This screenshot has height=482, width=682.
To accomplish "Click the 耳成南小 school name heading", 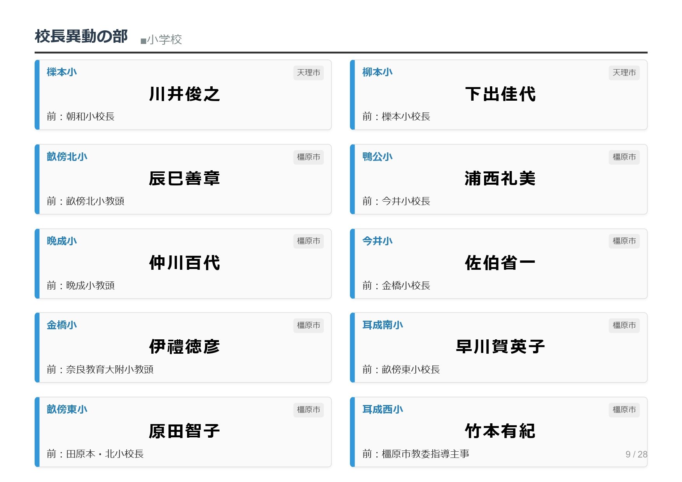I will [x=383, y=325].
